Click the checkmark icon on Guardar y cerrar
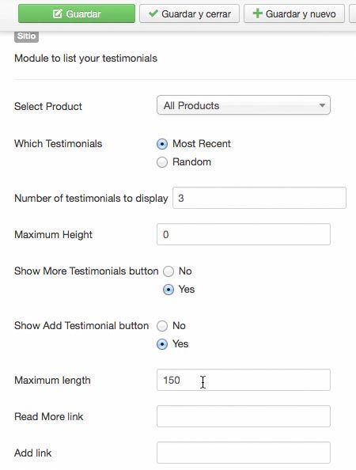 pyautogui.click(x=153, y=13)
